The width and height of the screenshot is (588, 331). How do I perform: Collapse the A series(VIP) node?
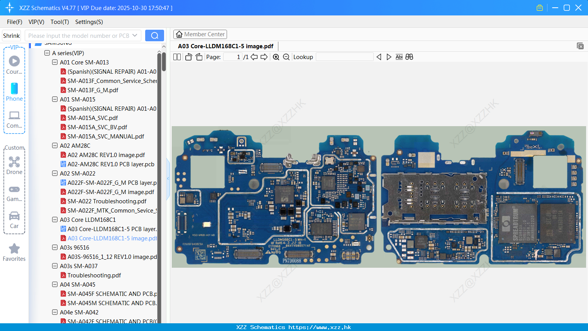(x=47, y=53)
